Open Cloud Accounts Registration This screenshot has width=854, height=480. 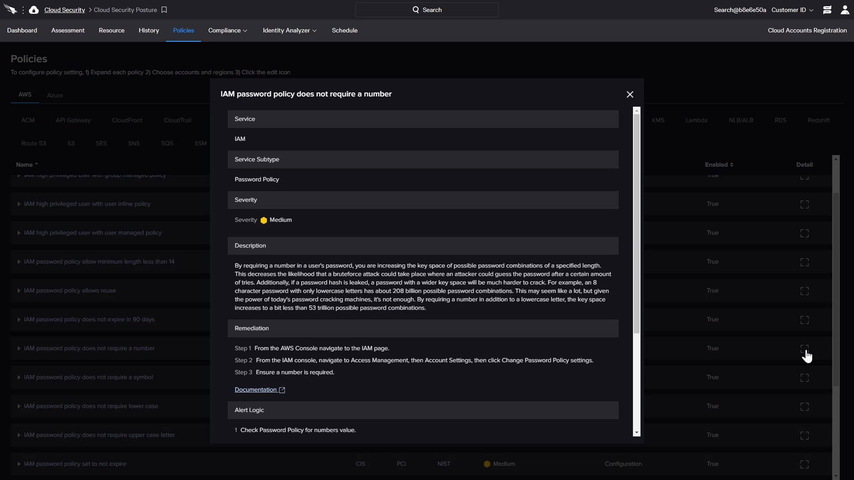coord(807,30)
